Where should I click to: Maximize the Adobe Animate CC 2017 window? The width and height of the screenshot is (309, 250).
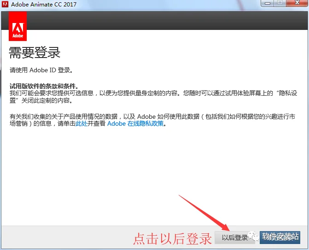tap(280, 3)
